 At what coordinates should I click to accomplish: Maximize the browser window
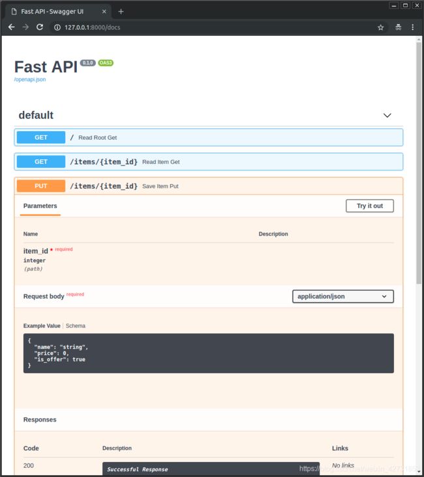click(406, 5)
